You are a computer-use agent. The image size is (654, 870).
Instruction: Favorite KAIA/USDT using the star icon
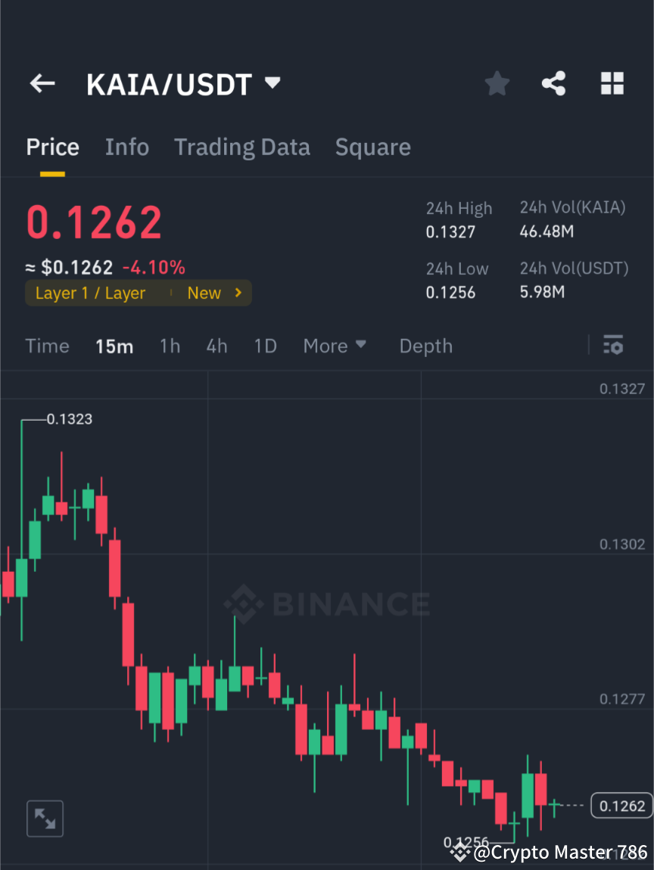[x=497, y=83]
